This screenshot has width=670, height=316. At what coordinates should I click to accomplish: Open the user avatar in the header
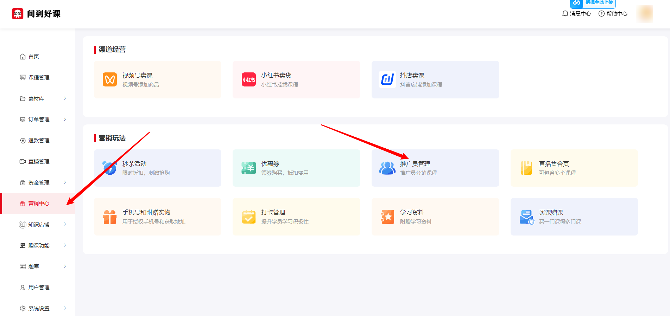(x=645, y=14)
